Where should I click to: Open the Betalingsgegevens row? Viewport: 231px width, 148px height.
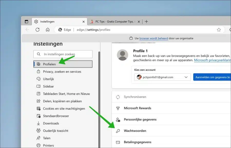171,142
